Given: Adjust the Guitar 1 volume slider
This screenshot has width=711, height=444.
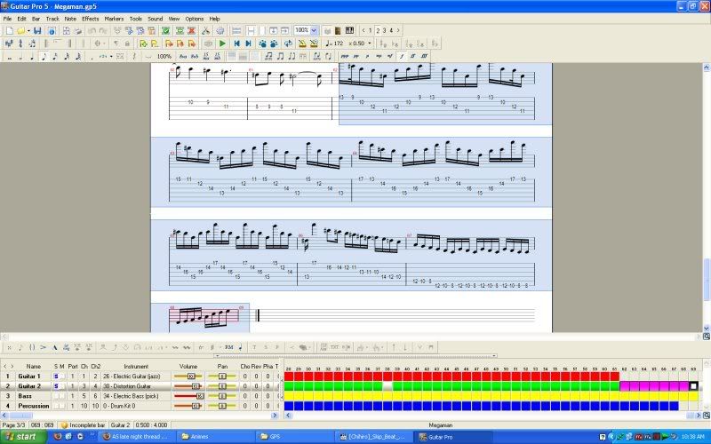Looking at the screenshot, I should pyautogui.click(x=191, y=377).
